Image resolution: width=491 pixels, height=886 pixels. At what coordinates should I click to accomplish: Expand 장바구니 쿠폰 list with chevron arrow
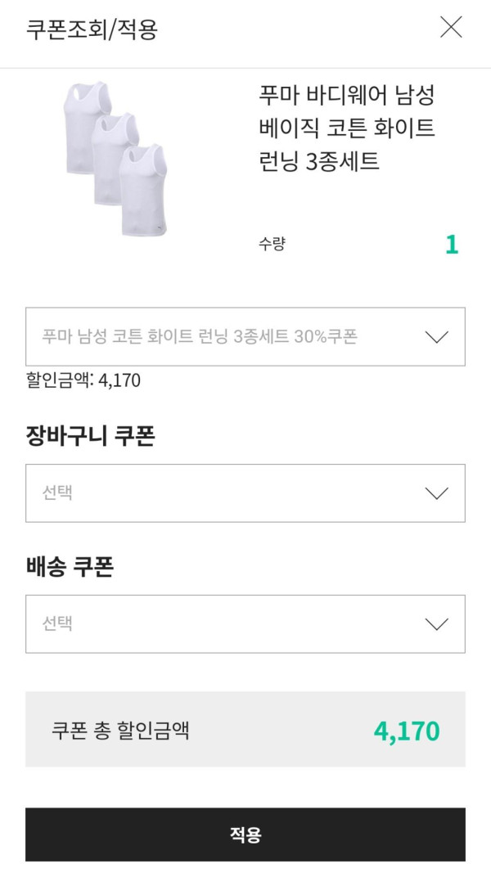pos(437,492)
